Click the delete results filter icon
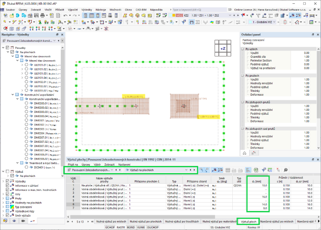This screenshot has height=230, width=321. (x=243, y=15)
